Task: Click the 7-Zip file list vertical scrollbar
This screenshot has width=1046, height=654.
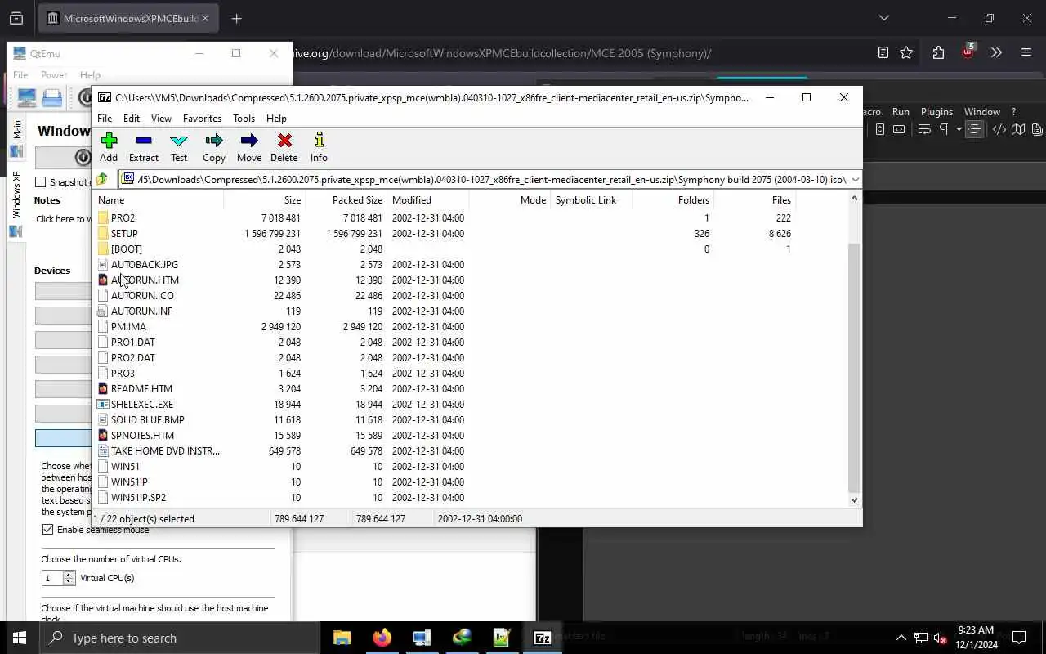Action: point(855,366)
